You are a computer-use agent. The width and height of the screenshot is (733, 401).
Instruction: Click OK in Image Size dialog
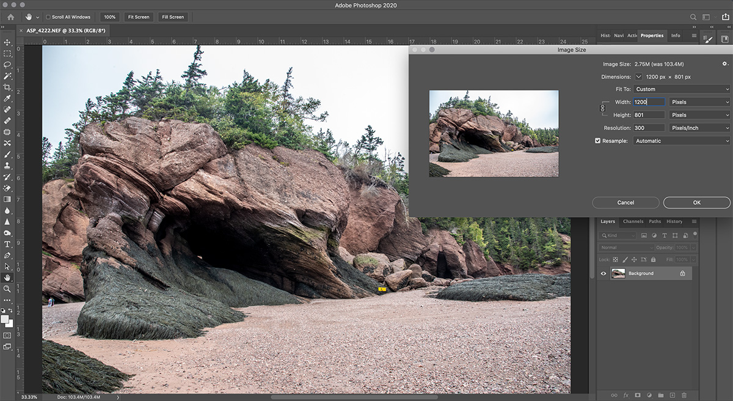pyautogui.click(x=696, y=202)
